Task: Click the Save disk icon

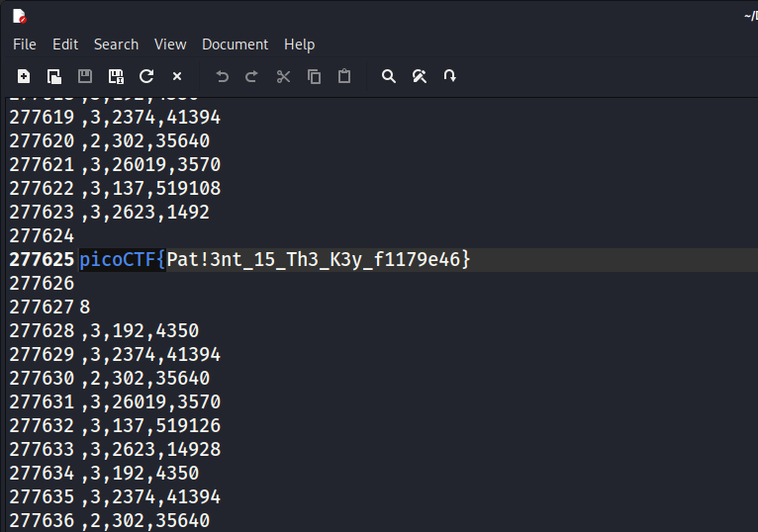Action: coord(85,76)
